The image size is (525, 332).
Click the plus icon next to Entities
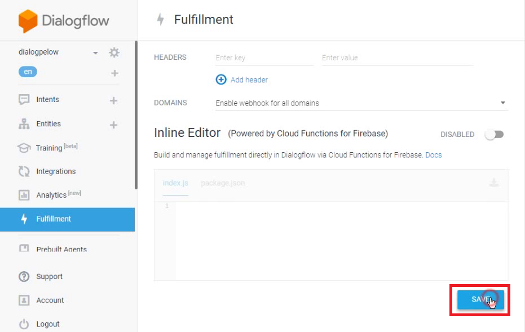(x=113, y=125)
